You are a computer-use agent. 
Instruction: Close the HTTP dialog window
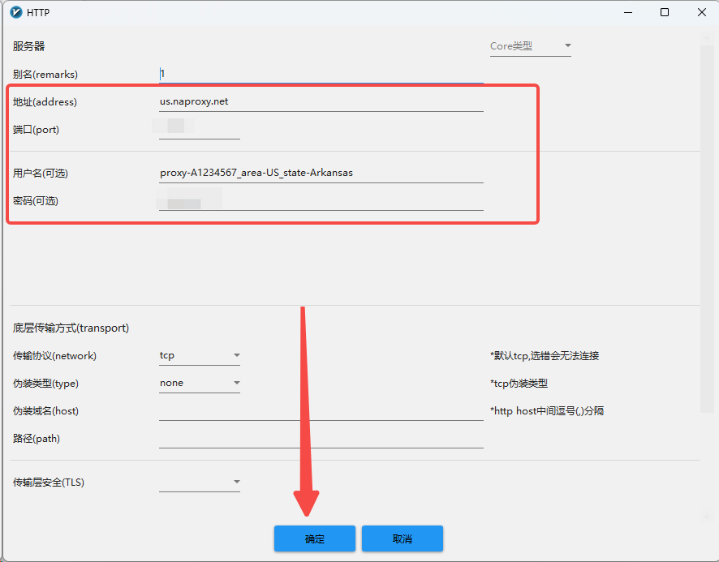[x=702, y=12]
